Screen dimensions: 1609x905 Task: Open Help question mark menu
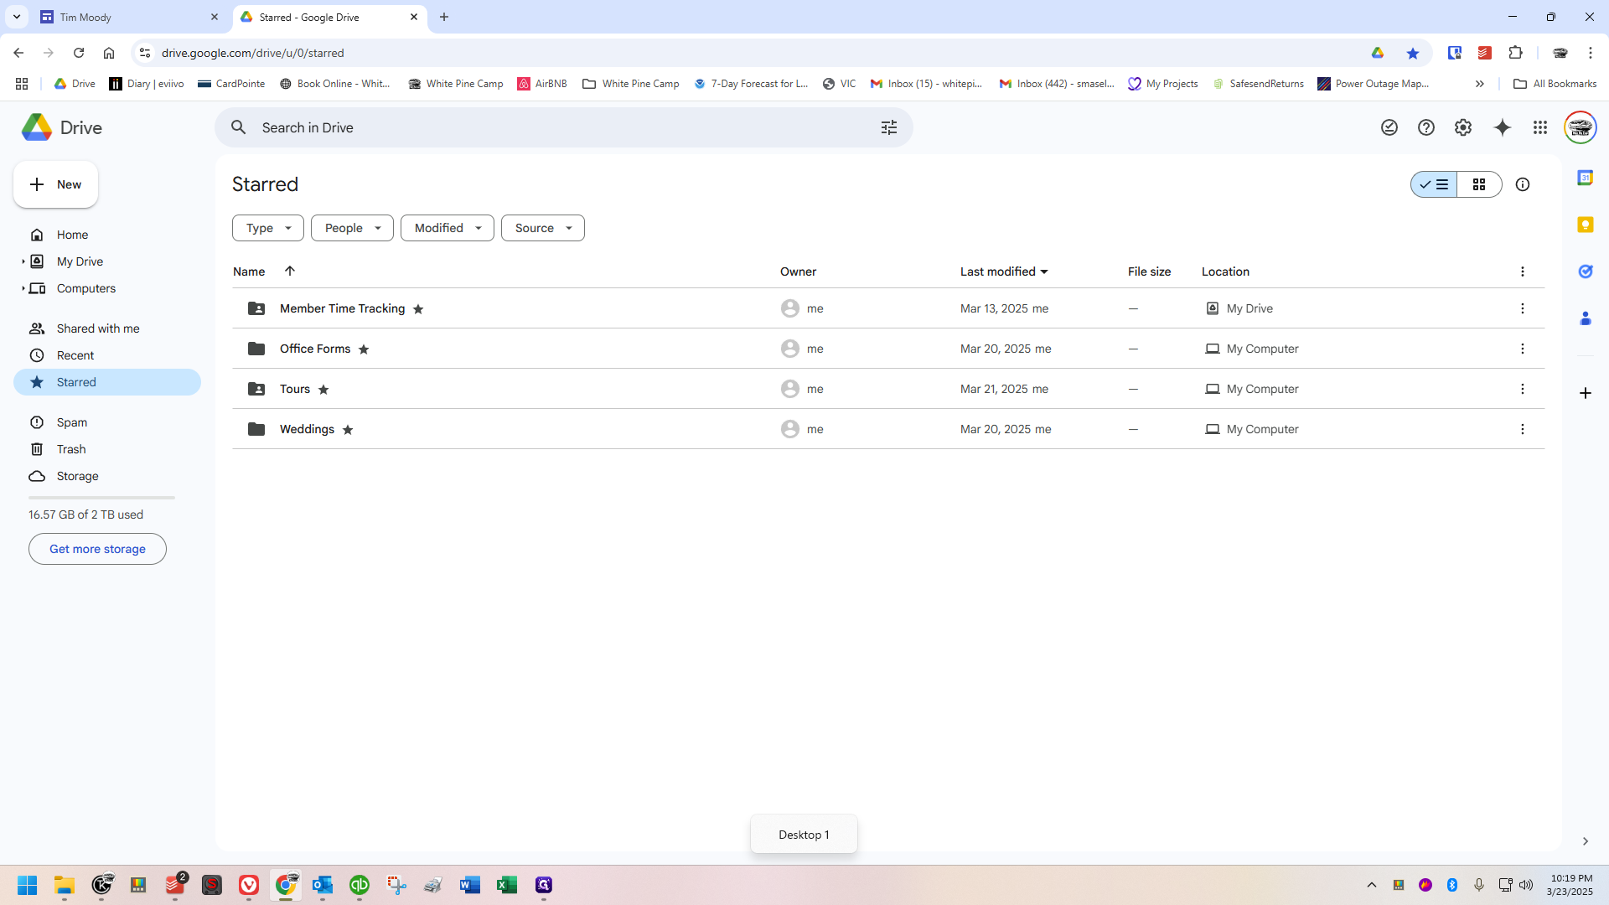click(1425, 127)
